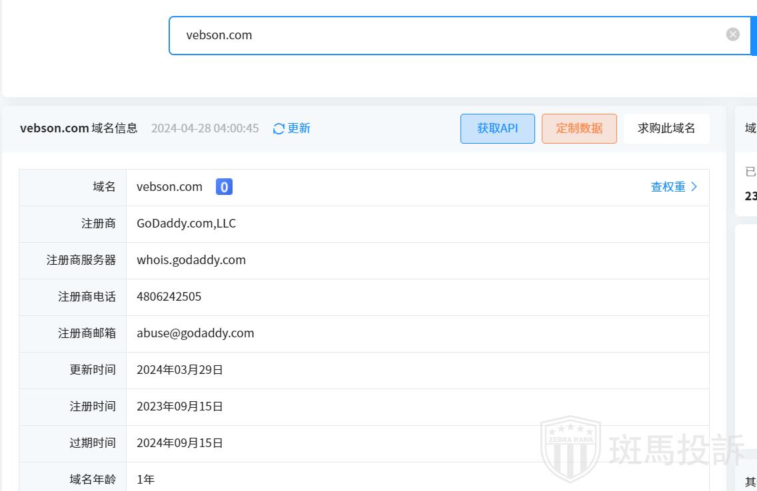Click the abuse@godaddy.com email address

[x=195, y=333]
